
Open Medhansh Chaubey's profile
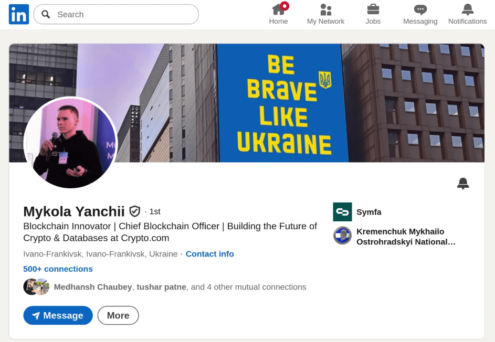93,287
